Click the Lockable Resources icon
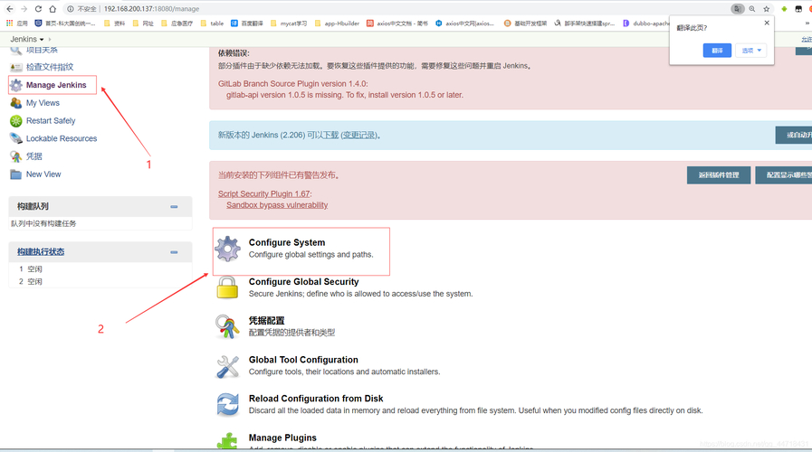 click(16, 138)
